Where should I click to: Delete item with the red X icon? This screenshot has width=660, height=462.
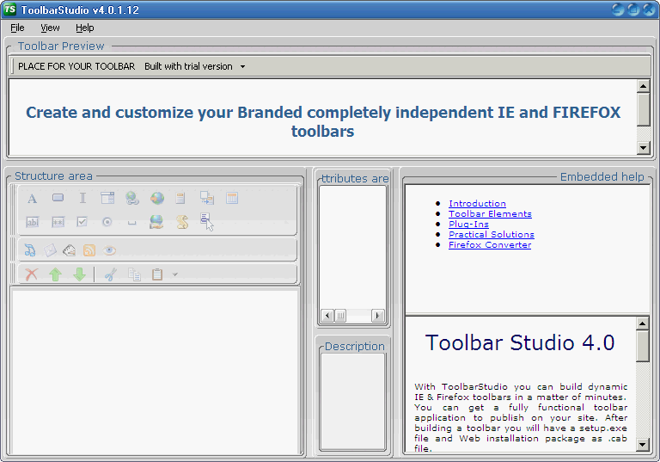[x=32, y=274]
